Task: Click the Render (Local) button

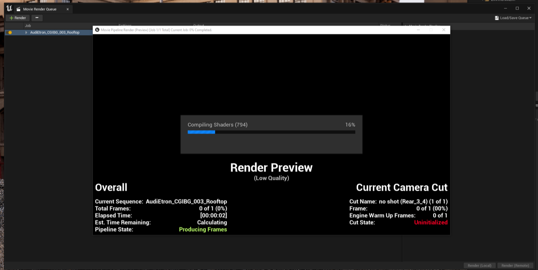Action: click(x=480, y=265)
